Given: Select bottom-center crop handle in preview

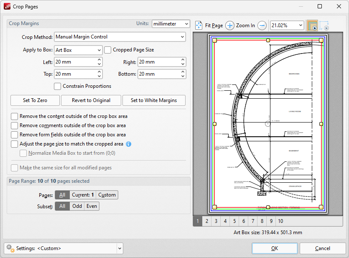Looking at the screenshot, I should (x=268, y=207).
